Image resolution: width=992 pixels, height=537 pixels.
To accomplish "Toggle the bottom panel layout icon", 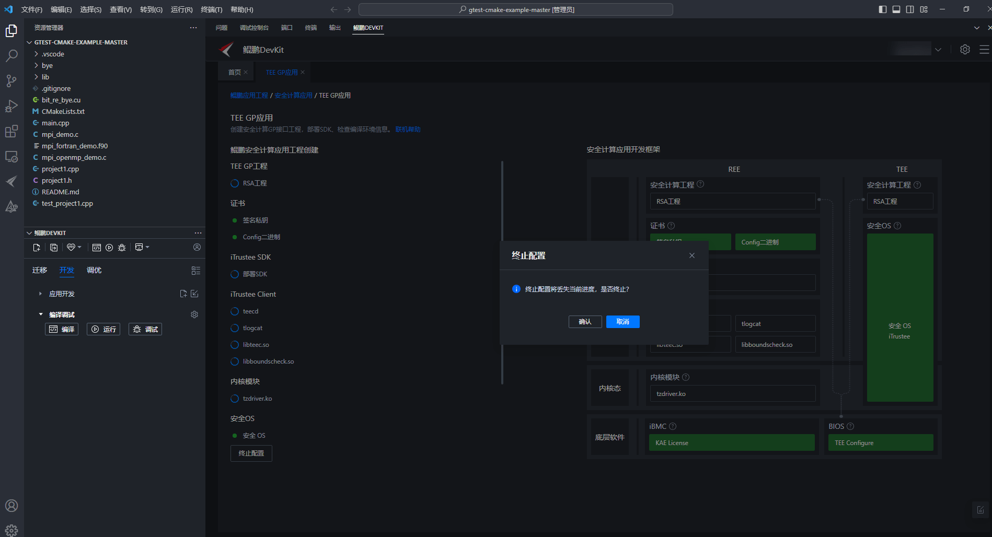I will 896,9.
